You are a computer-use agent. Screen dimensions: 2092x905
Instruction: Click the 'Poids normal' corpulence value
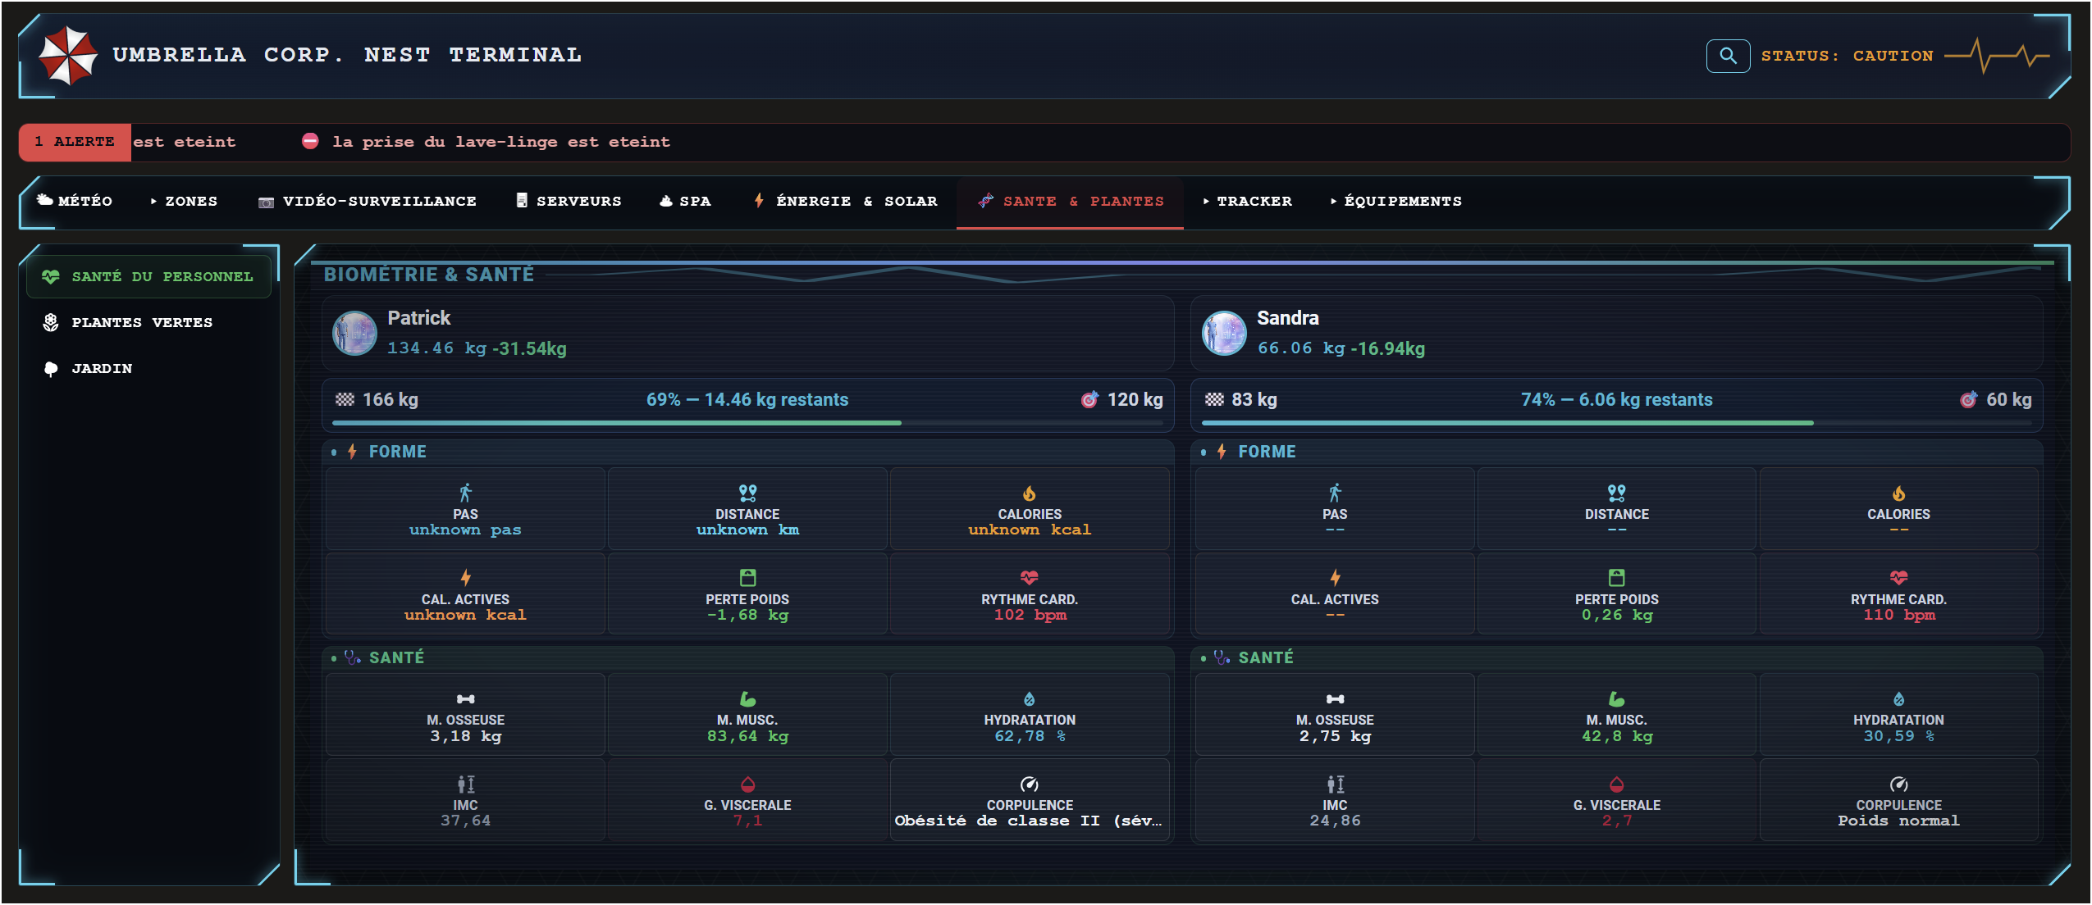[x=1898, y=821]
